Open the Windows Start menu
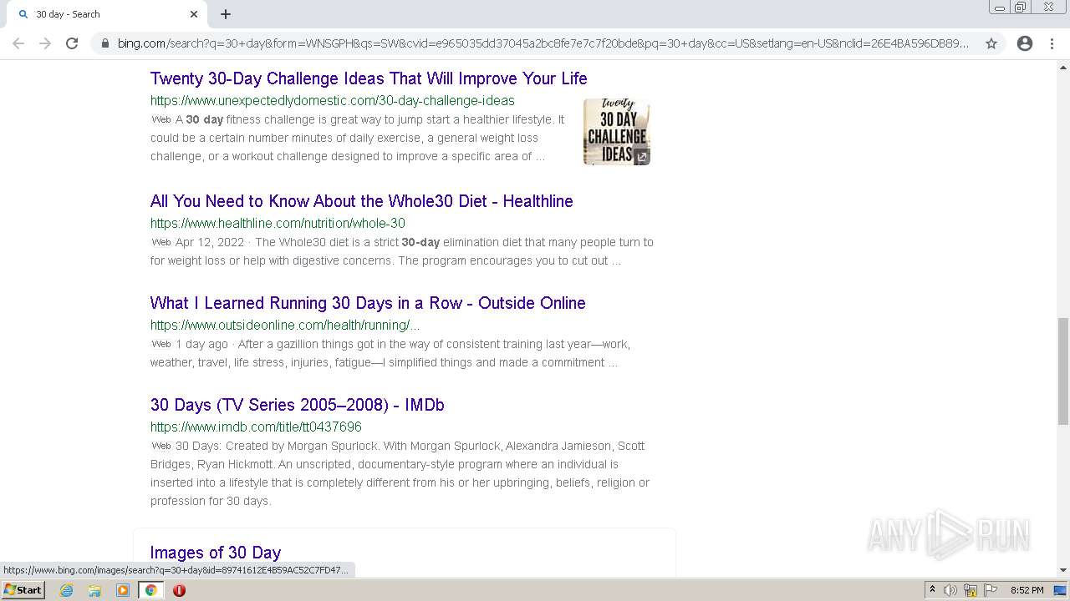The width and height of the screenshot is (1070, 601). pyautogui.click(x=23, y=589)
